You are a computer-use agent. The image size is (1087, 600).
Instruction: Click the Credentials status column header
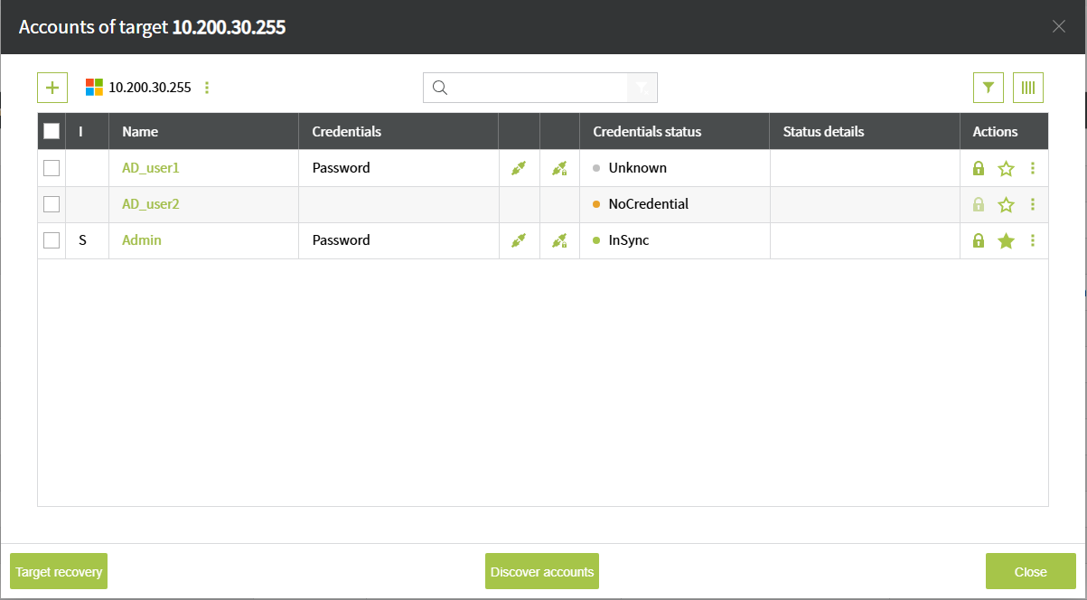(647, 131)
